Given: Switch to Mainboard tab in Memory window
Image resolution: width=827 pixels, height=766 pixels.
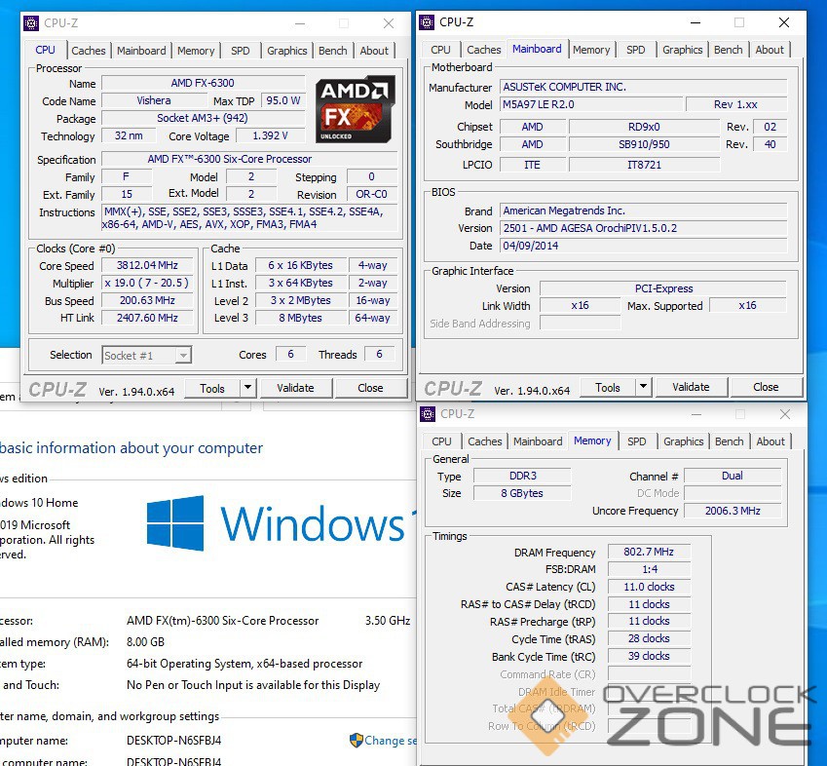Looking at the screenshot, I should 538,441.
